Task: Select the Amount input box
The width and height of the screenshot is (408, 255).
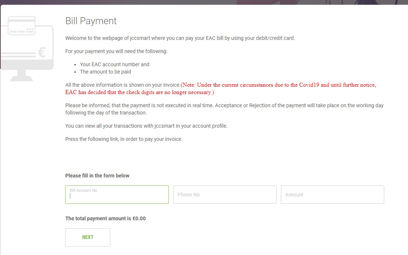Action: point(332,195)
